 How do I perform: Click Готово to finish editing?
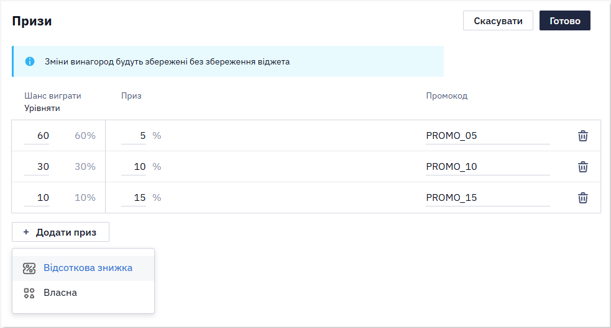point(564,20)
